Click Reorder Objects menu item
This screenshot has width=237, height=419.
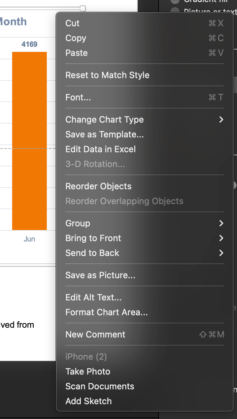98,186
